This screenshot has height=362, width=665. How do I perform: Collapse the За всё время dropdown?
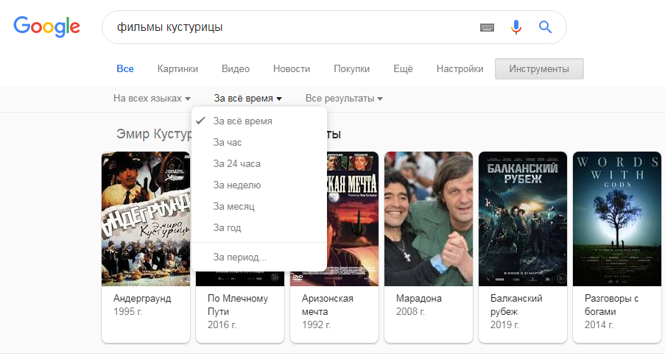click(247, 99)
